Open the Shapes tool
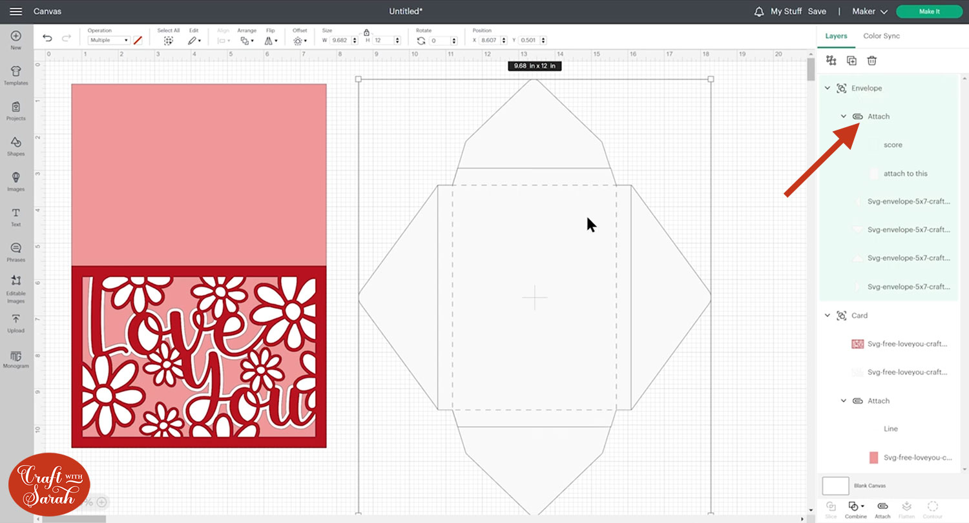This screenshot has width=969, height=523. [x=16, y=147]
